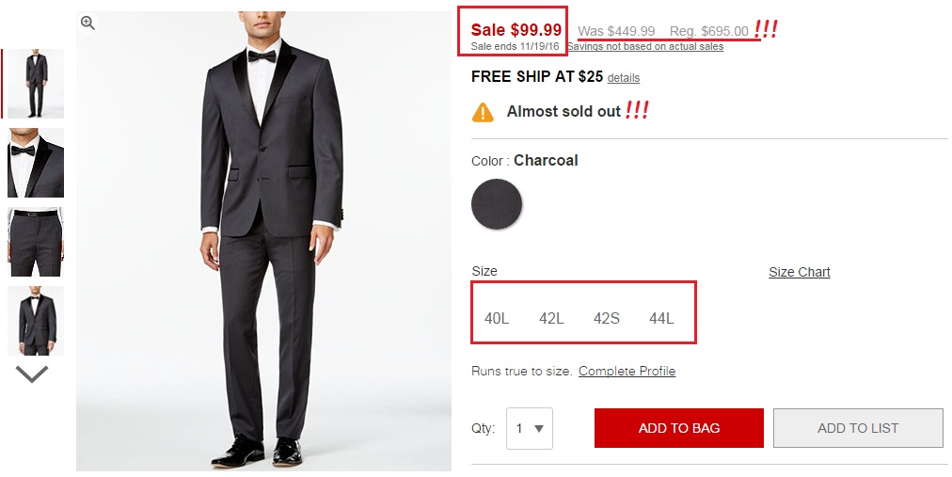Choose size 42L
The image size is (952, 477).
[551, 318]
